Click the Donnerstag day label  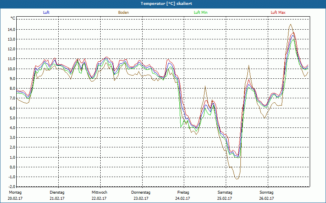click(141, 192)
